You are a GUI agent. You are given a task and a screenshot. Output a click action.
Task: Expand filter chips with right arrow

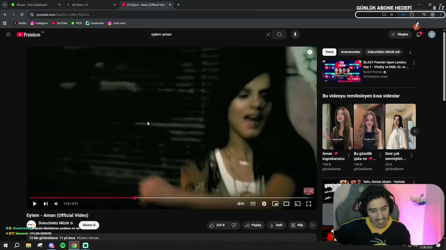(410, 52)
